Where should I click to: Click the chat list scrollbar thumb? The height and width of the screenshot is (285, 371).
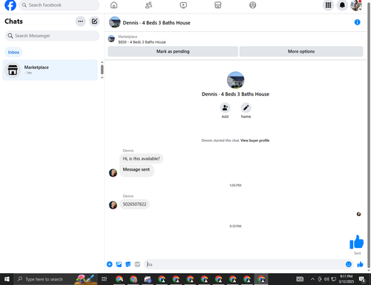[x=102, y=69]
